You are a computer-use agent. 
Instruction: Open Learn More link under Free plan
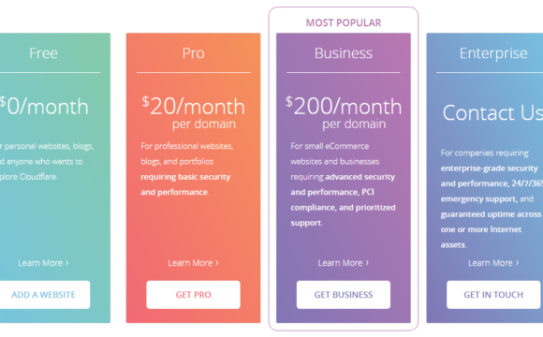(43, 263)
